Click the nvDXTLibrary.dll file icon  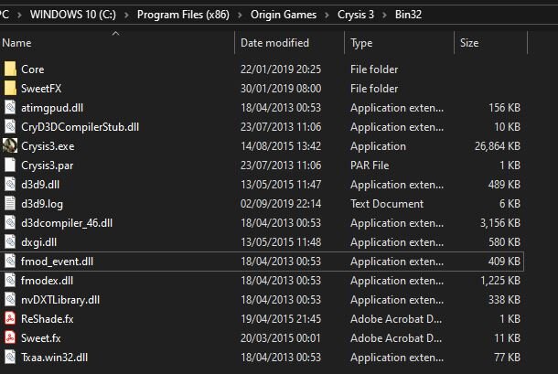click(x=10, y=300)
